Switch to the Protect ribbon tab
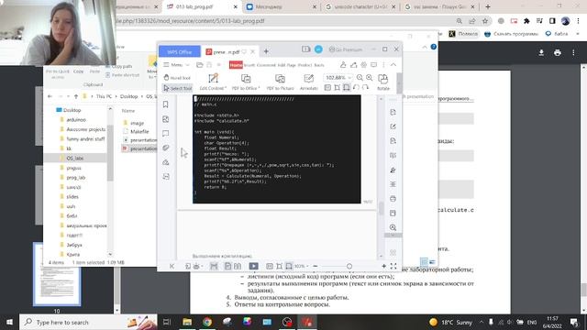 click(x=305, y=65)
